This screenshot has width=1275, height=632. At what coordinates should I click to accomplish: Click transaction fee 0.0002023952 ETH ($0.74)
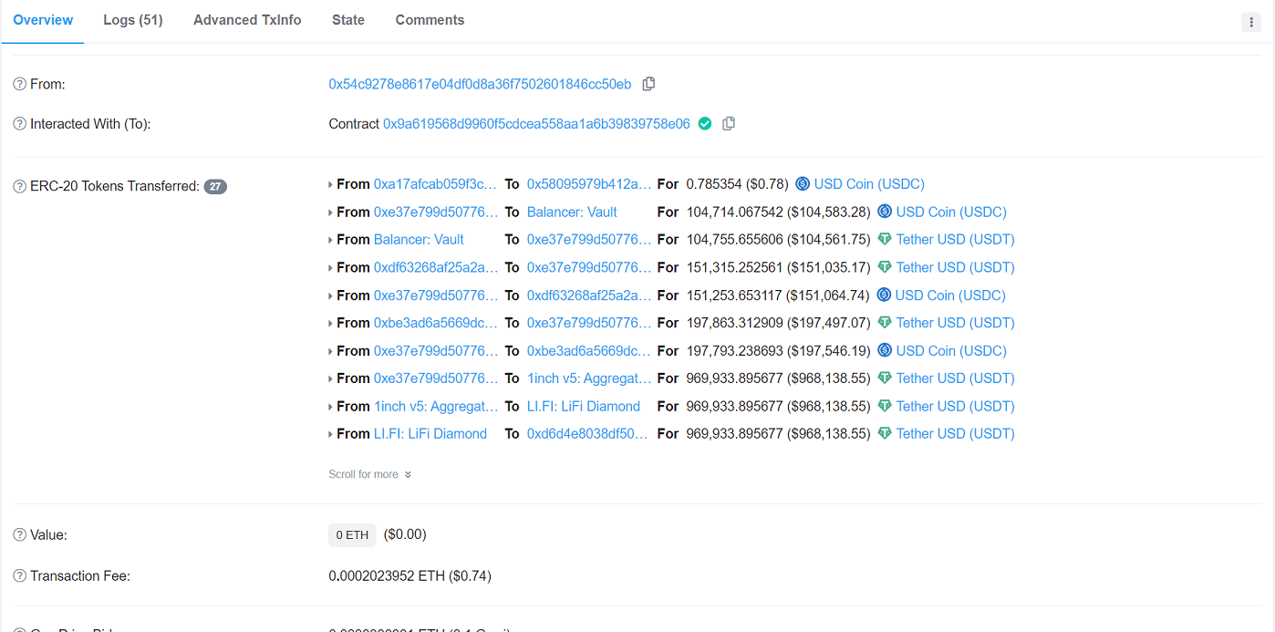pos(410,576)
